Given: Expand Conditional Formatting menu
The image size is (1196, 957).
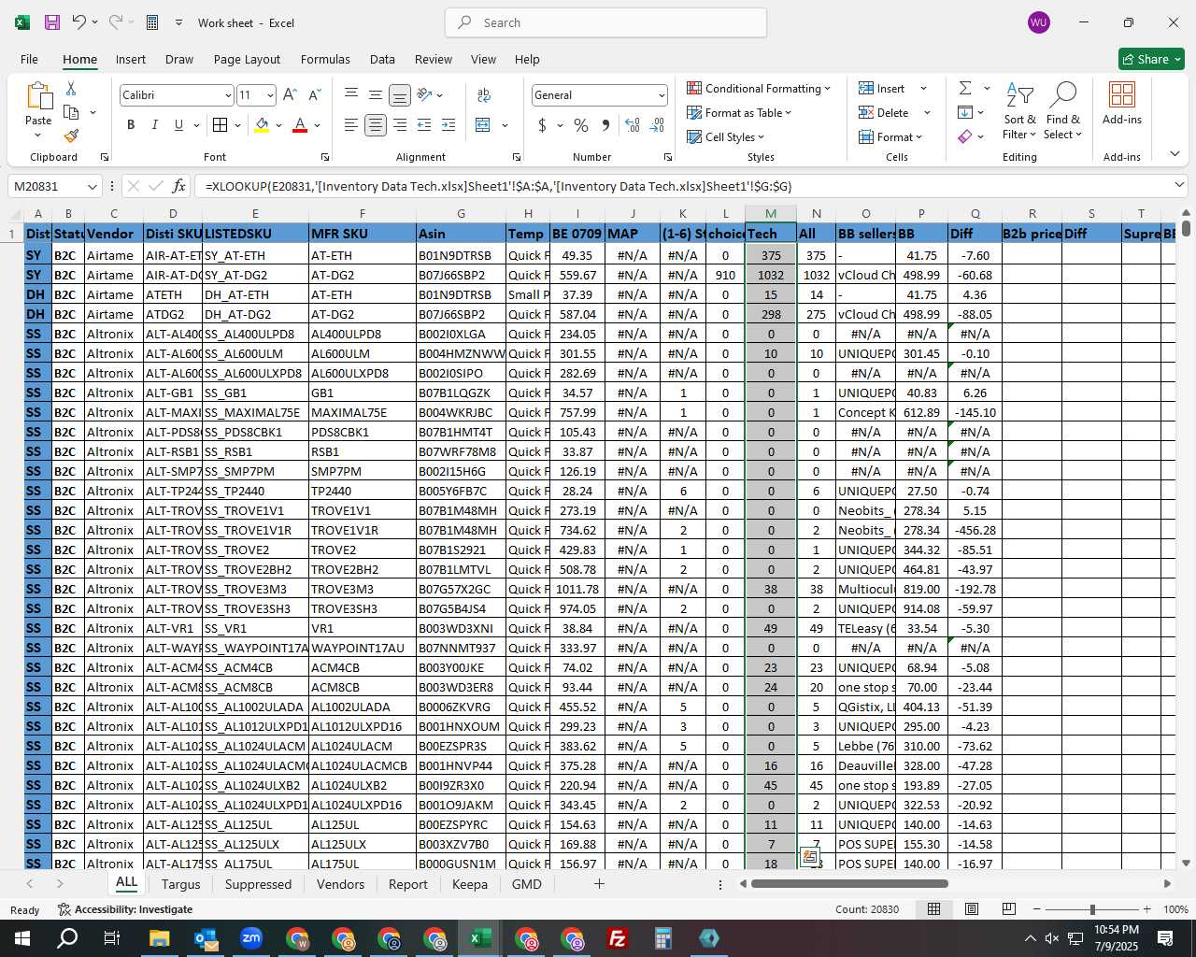Looking at the screenshot, I should click(759, 88).
